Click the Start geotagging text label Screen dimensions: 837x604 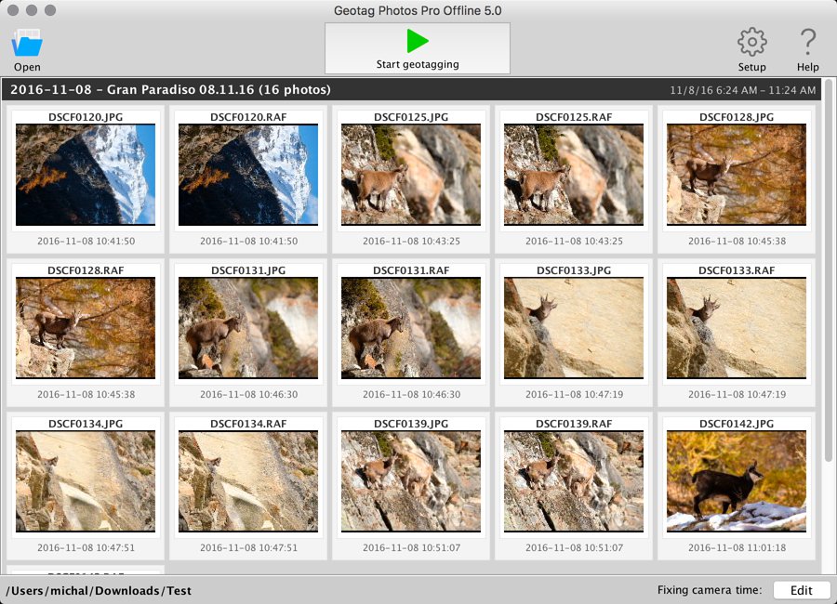418,64
